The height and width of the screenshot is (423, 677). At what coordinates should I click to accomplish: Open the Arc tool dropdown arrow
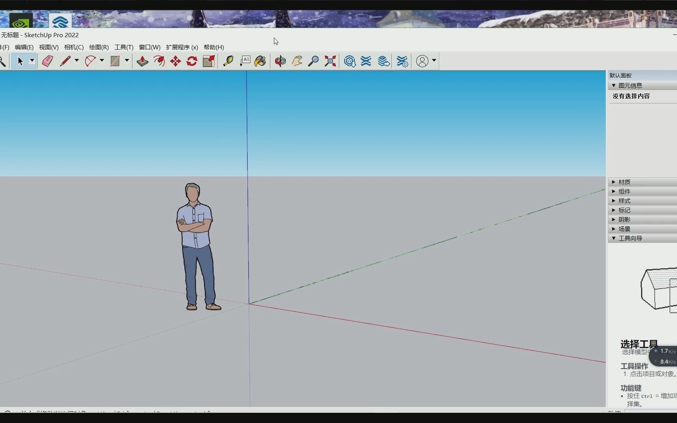pos(102,61)
